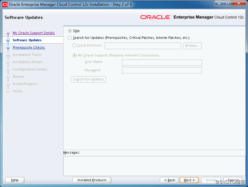Go to Prerequisite Checks step link
Viewport: 248px width, 187px height.
point(29,47)
